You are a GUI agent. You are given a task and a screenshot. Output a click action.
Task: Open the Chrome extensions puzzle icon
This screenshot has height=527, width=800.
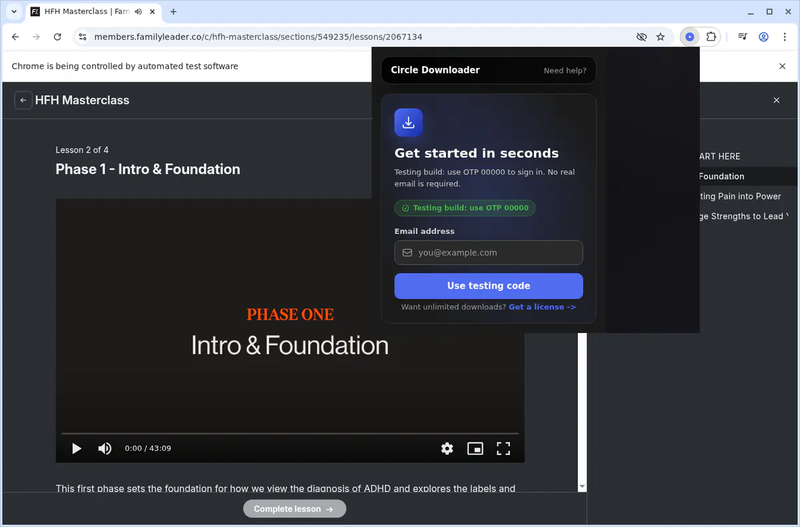711,37
